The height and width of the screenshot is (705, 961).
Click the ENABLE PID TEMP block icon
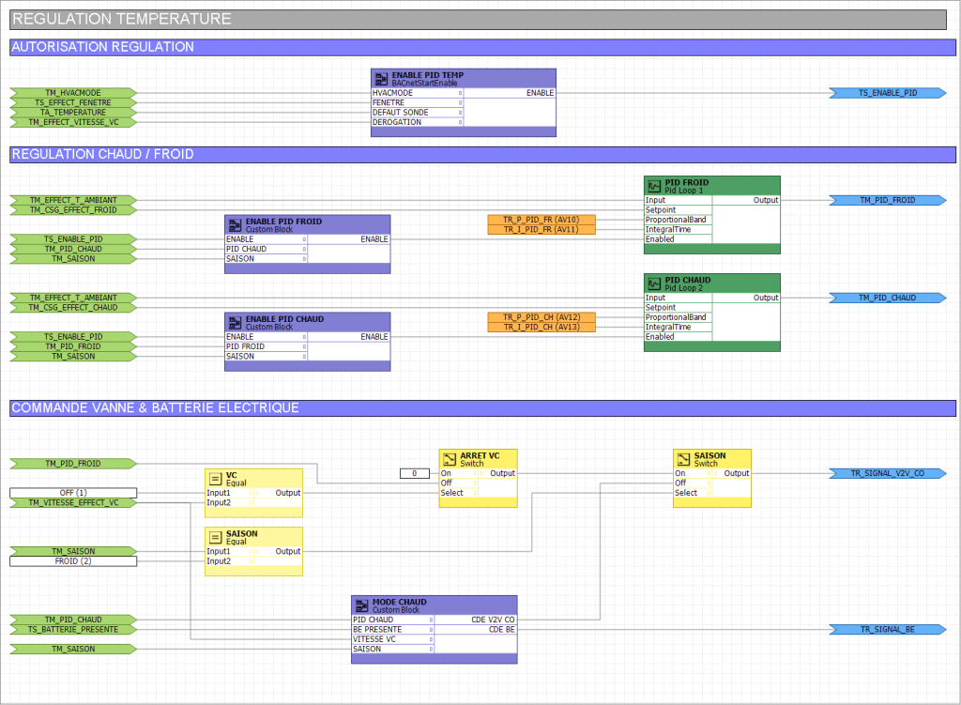(x=381, y=79)
